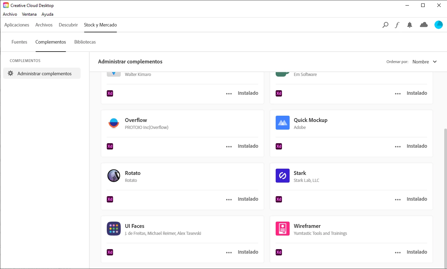This screenshot has width=447, height=269.
Task: Select Administrar complementos in the sidebar
Action: tap(42, 74)
